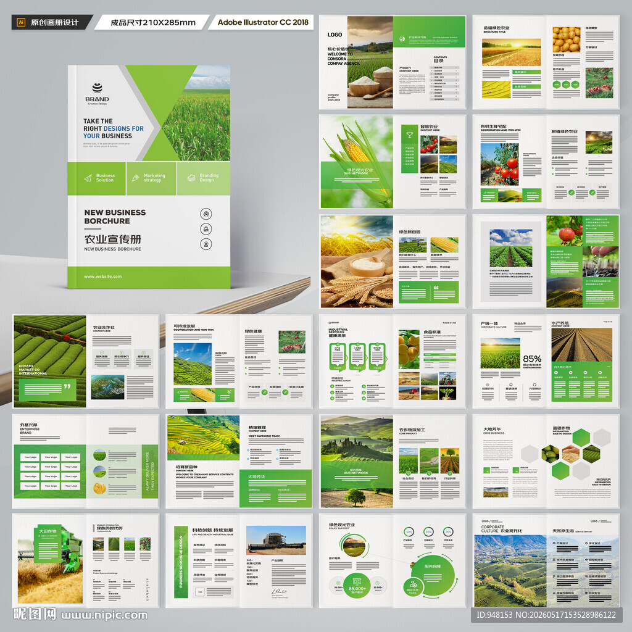Click the bottom circular icon on the cover

click(206, 244)
